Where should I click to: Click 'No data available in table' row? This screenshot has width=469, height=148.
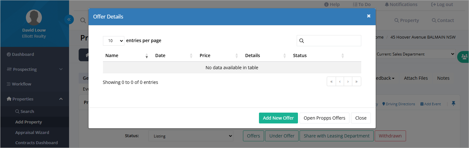232,68
